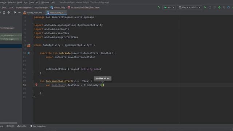Click the method icon in incrementbasicText breadcrumb

[x=69, y=7]
